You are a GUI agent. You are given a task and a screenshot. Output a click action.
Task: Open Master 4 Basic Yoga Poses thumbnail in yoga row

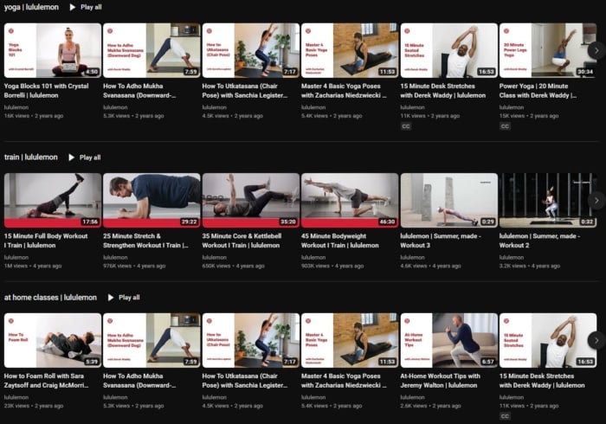[350, 50]
